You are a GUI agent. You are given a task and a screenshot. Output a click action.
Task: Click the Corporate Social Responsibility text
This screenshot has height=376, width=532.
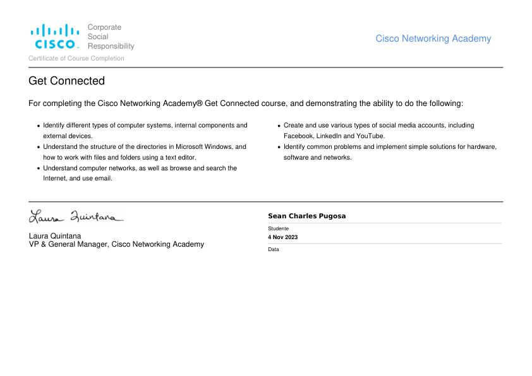coord(111,37)
